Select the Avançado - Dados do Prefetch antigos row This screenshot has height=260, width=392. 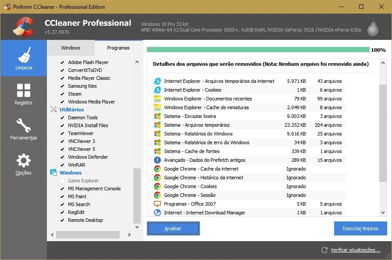[x=247, y=160]
